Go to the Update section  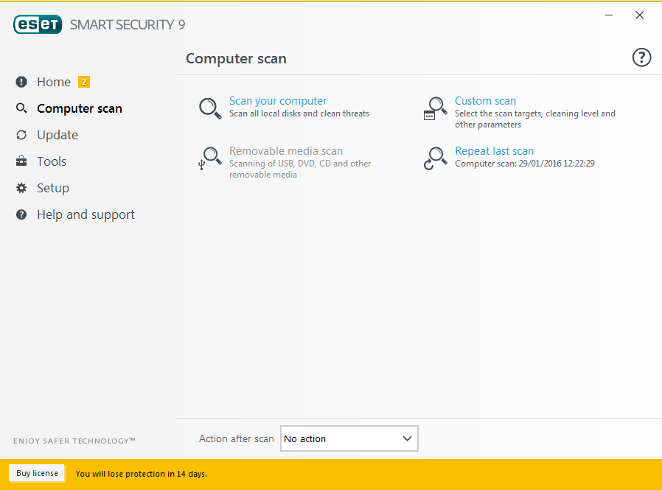(58, 135)
